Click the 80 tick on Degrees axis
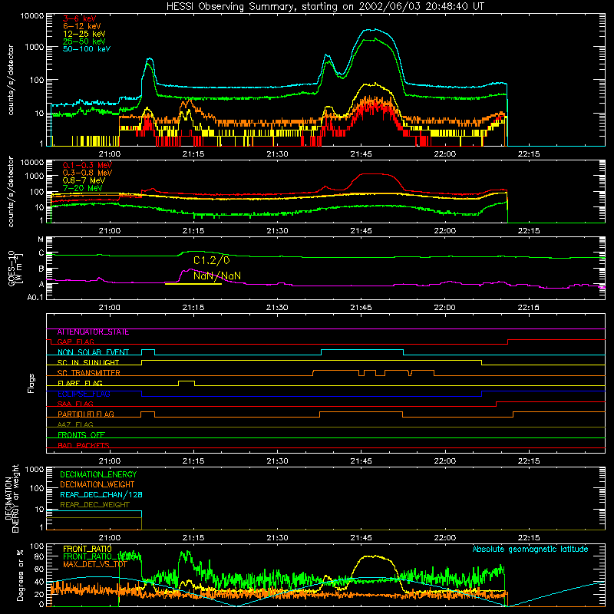The width and height of the screenshot is (614, 614). pos(39,556)
